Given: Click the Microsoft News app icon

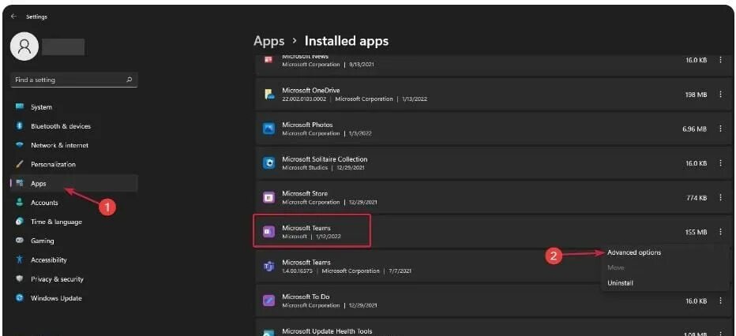Looking at the screenshot, I should click(268, 60).
